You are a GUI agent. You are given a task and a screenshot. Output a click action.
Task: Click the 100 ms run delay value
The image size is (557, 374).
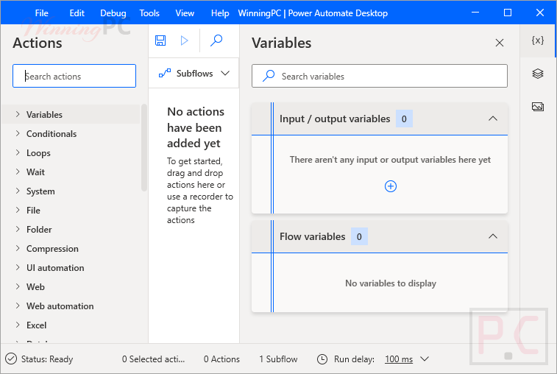pos(399,359)
